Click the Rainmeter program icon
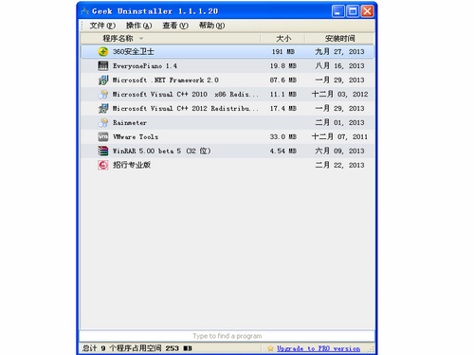 coord(103,122)
